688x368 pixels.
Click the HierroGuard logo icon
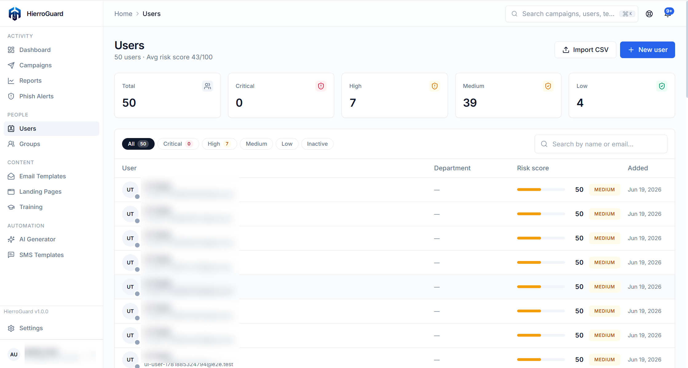[x=15, y=14]
